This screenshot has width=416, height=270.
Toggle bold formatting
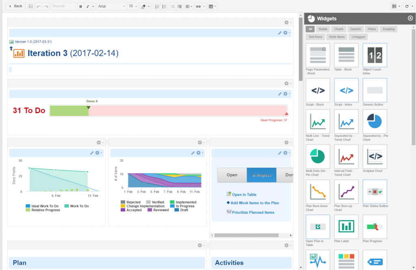coord(81,6)
